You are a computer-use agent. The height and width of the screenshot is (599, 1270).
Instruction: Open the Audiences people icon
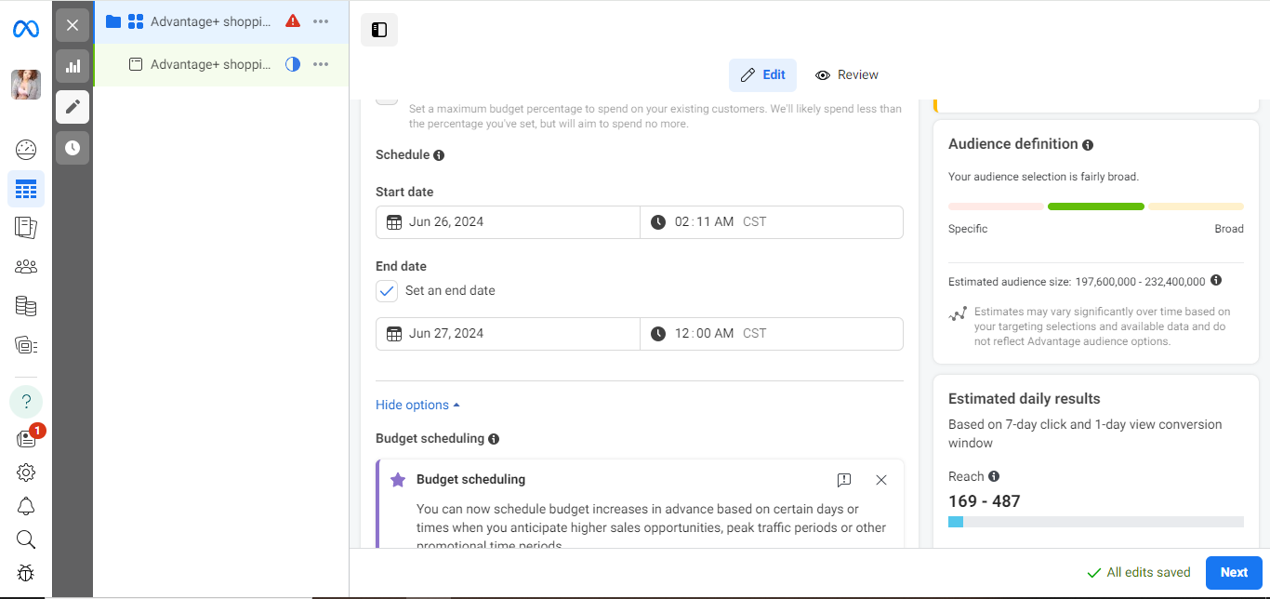click(26, 267)
